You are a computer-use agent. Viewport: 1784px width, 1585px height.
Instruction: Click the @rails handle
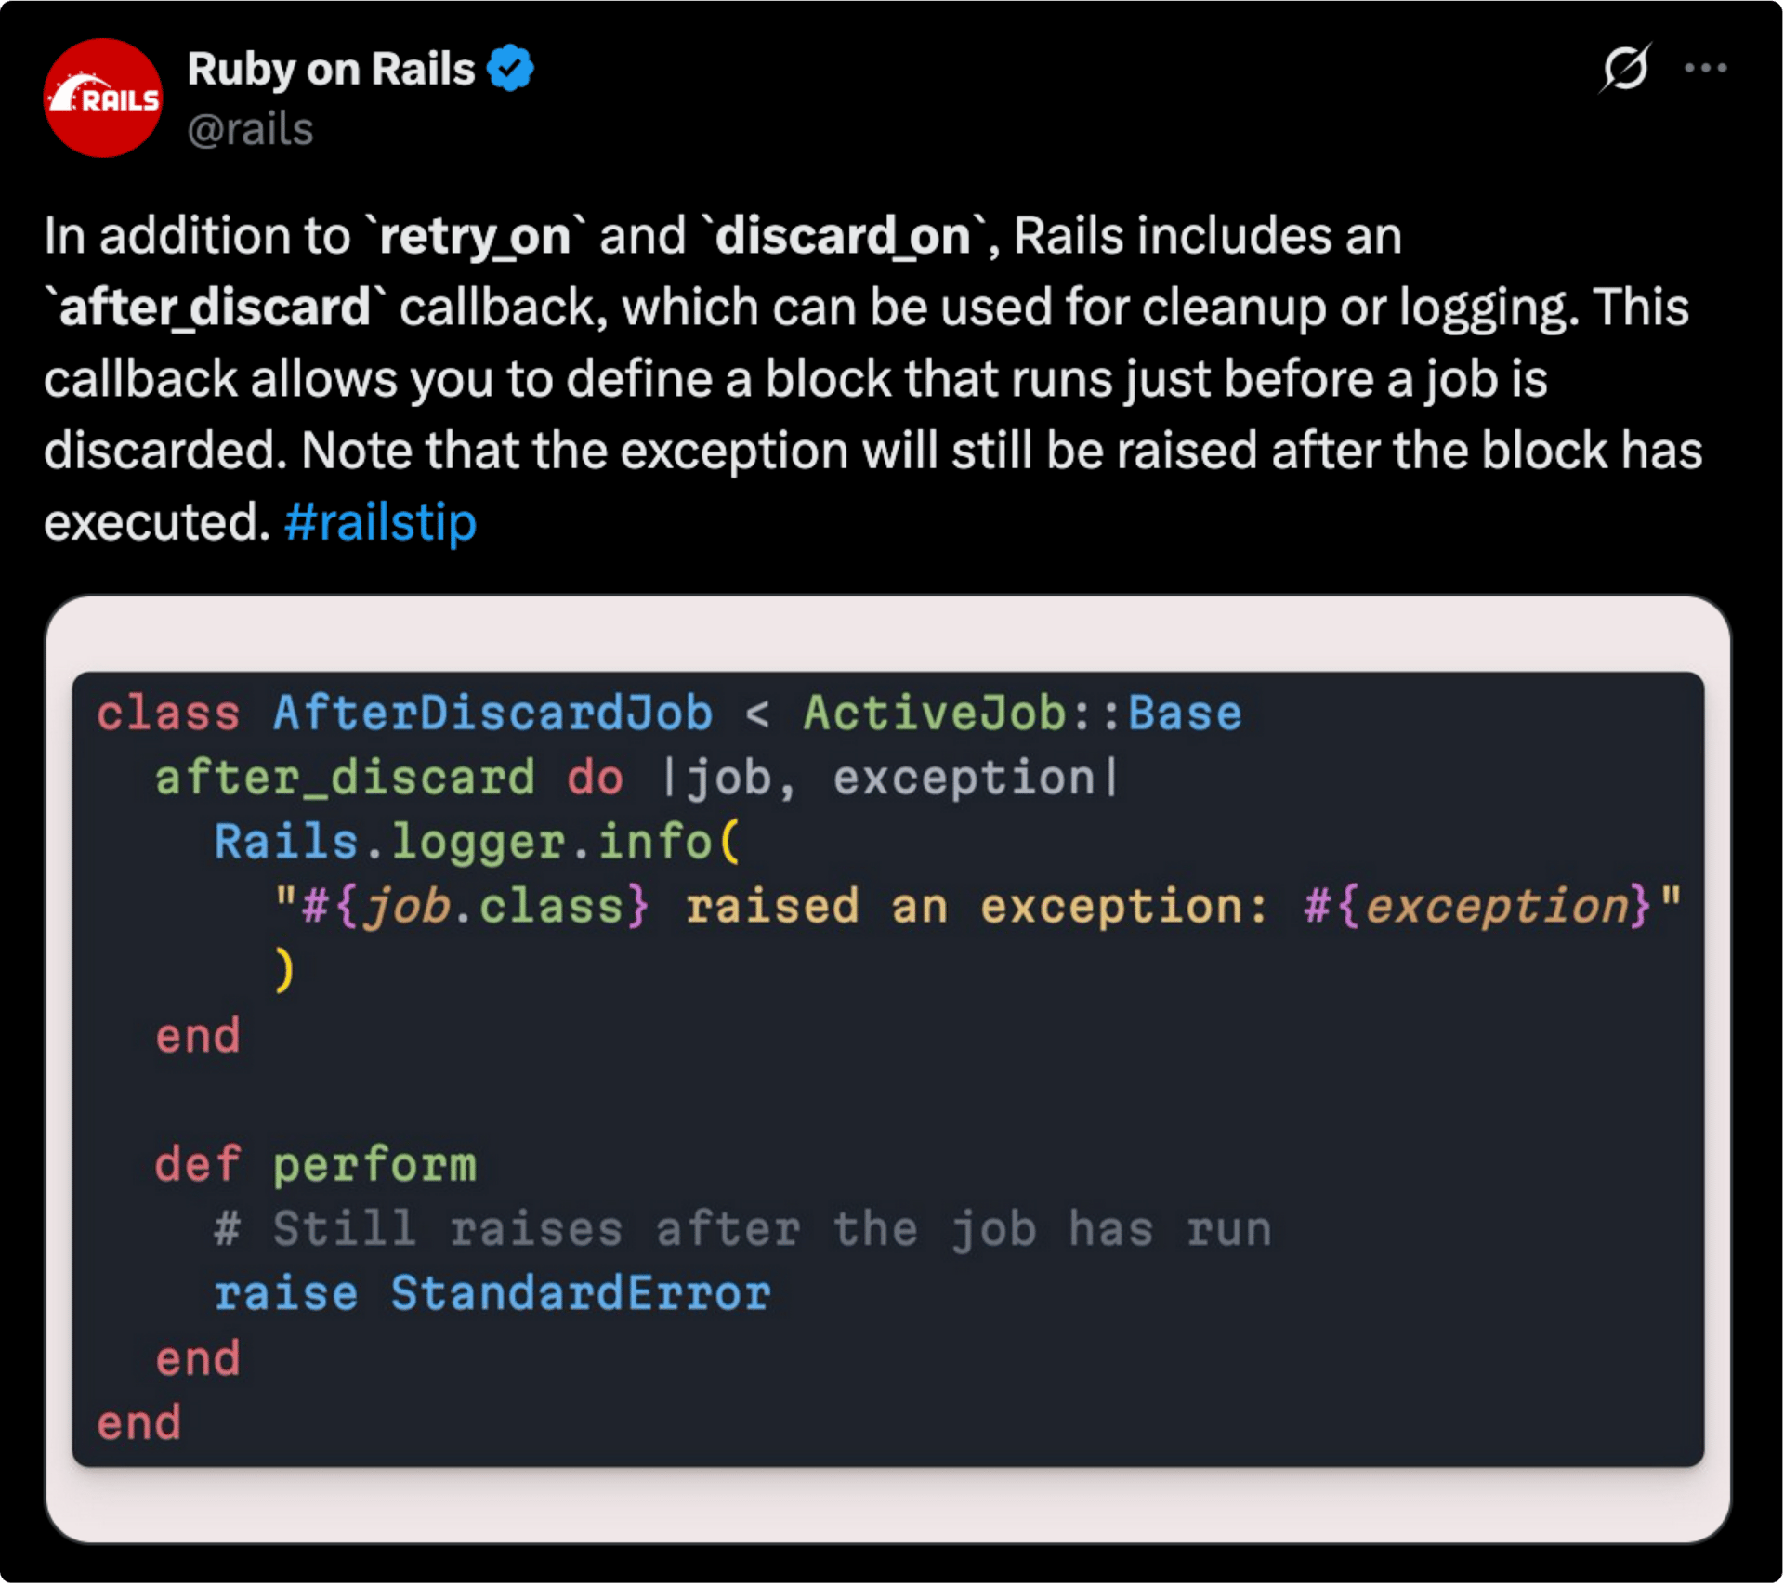coord(250,129)
